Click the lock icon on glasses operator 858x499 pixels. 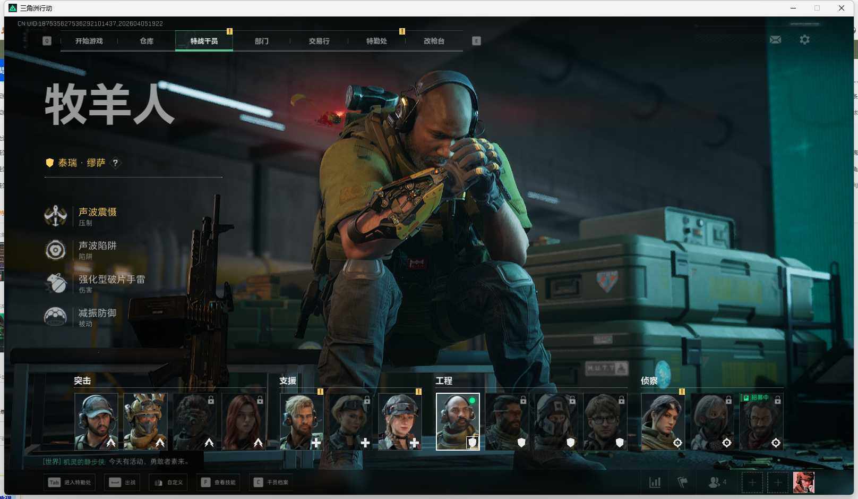[622, 400]
